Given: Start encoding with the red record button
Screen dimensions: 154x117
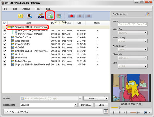Looking at the screenshot, I should pos(71,16).
